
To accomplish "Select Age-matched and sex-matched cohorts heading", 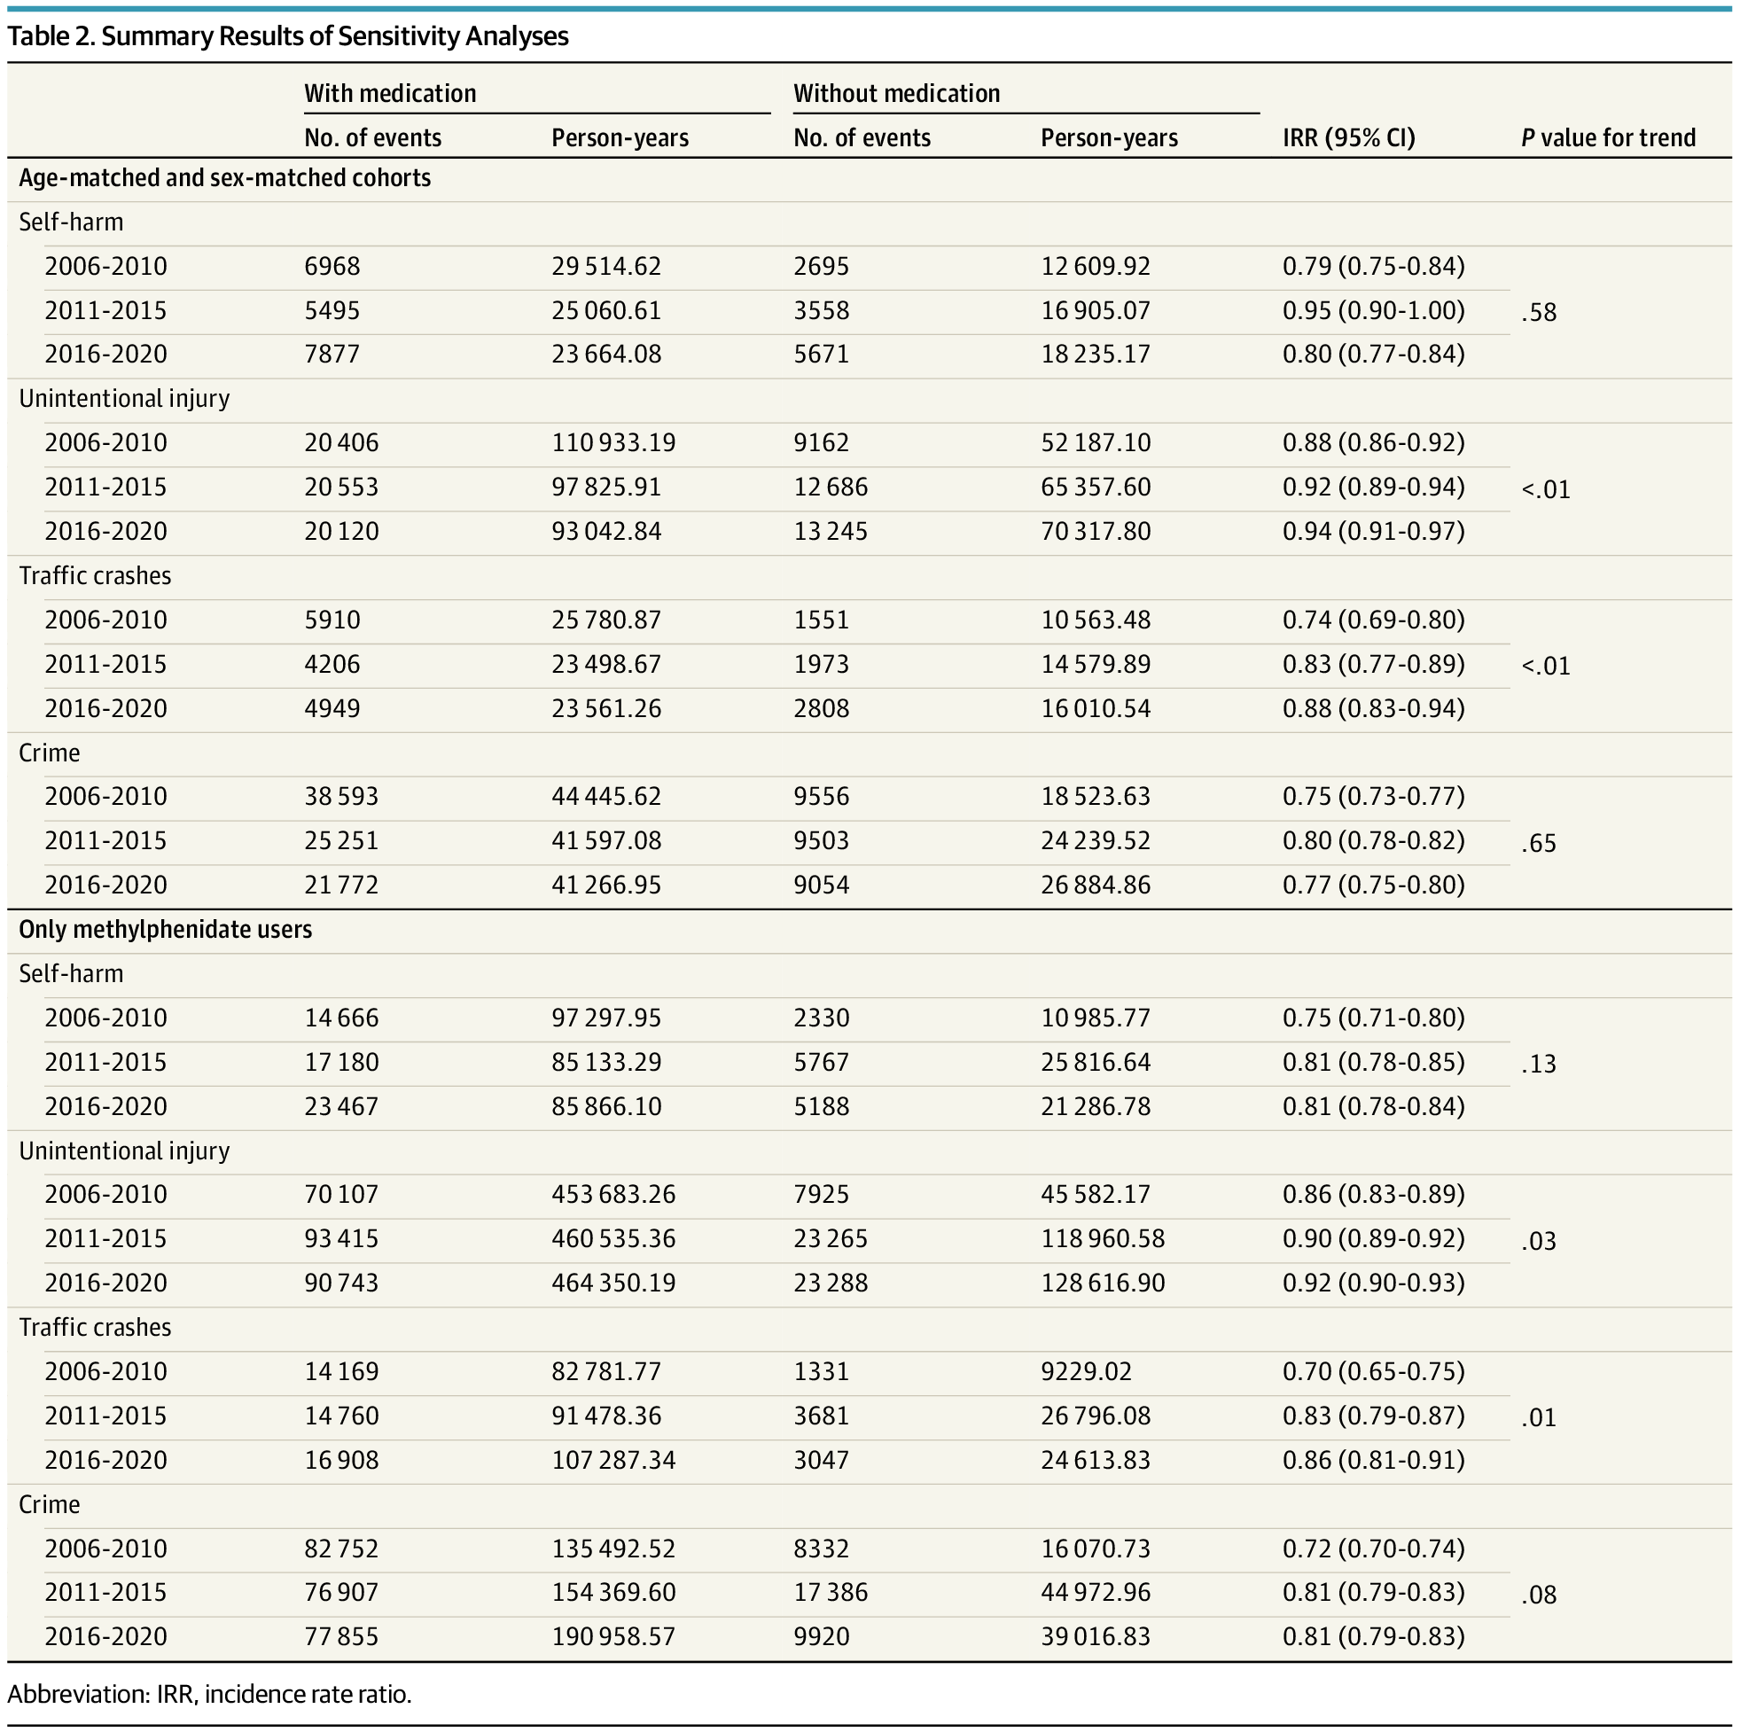I will pyautogui.click(x=224, y=178).
